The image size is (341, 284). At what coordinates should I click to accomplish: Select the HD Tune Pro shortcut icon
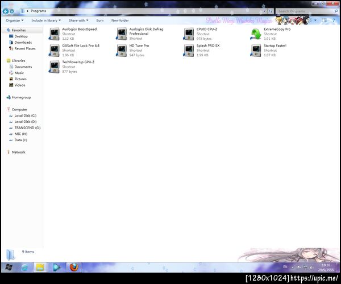pos(122,50)
